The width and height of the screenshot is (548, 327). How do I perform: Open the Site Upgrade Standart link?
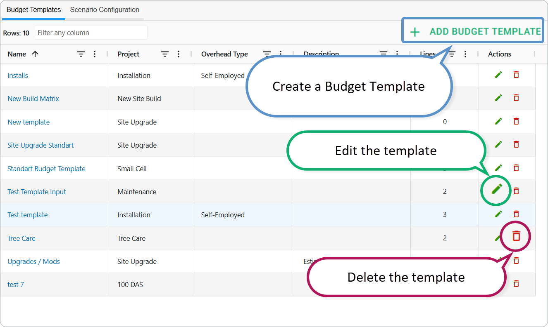[41, 145]
